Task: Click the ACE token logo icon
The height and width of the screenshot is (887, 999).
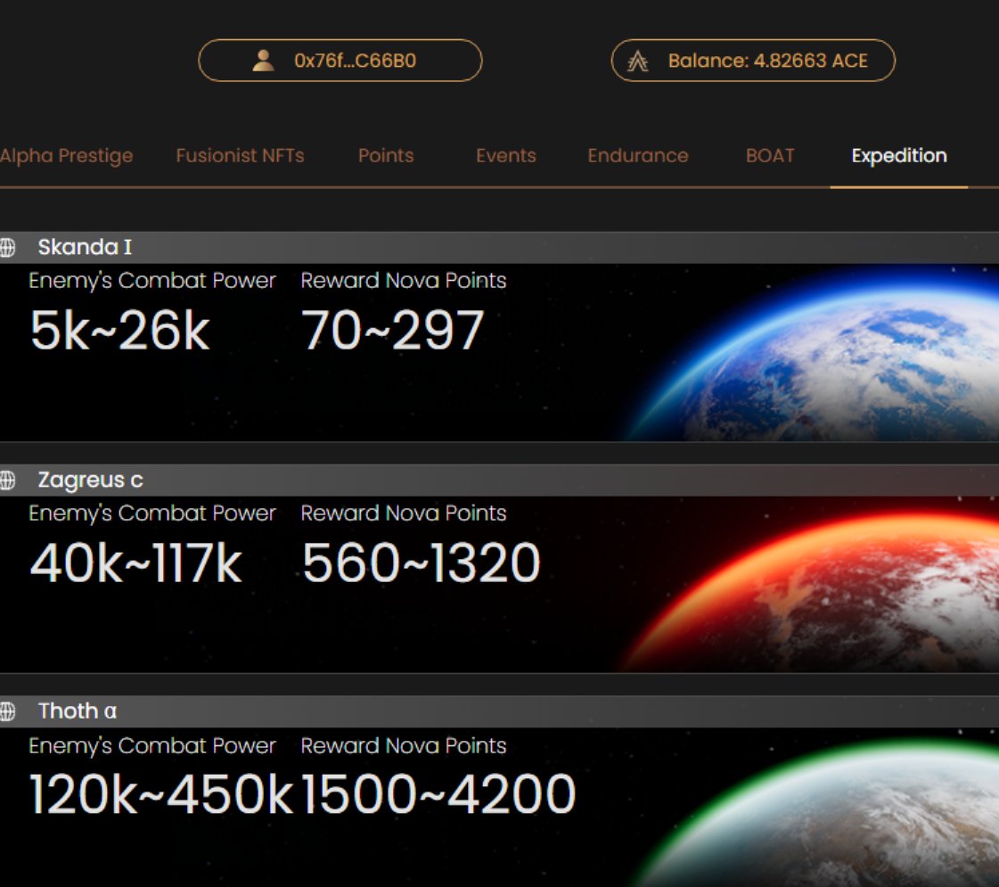Action: point(638,62)
